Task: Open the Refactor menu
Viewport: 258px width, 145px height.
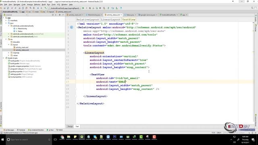Action: tap(37, 4)
